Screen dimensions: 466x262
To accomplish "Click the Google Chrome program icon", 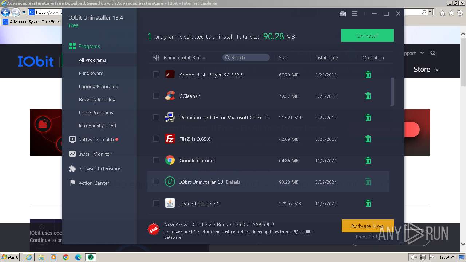I will pos(170,160).
